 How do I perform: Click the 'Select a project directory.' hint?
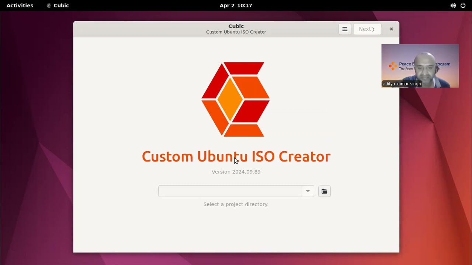coord(236,204)
